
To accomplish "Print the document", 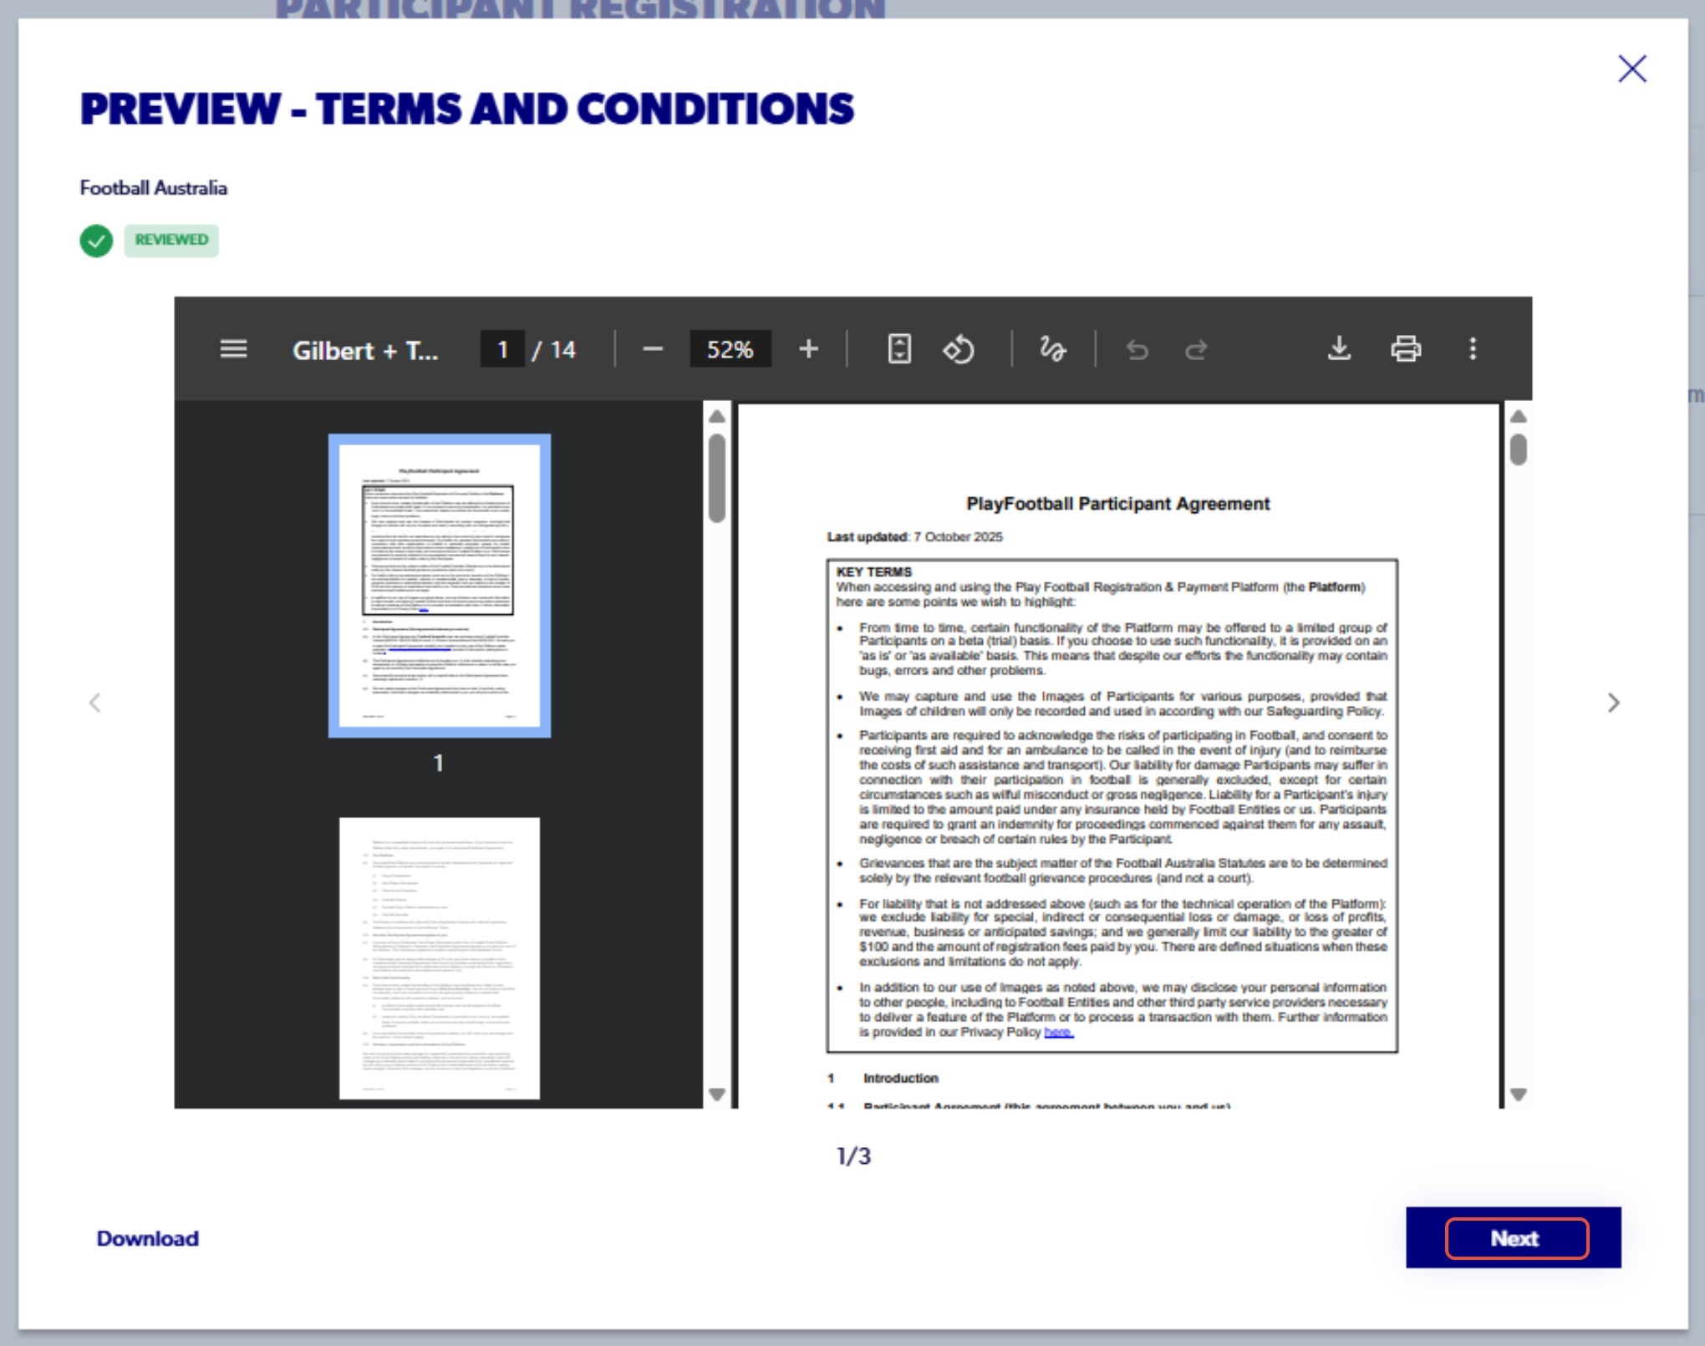I will [1406, 348].
